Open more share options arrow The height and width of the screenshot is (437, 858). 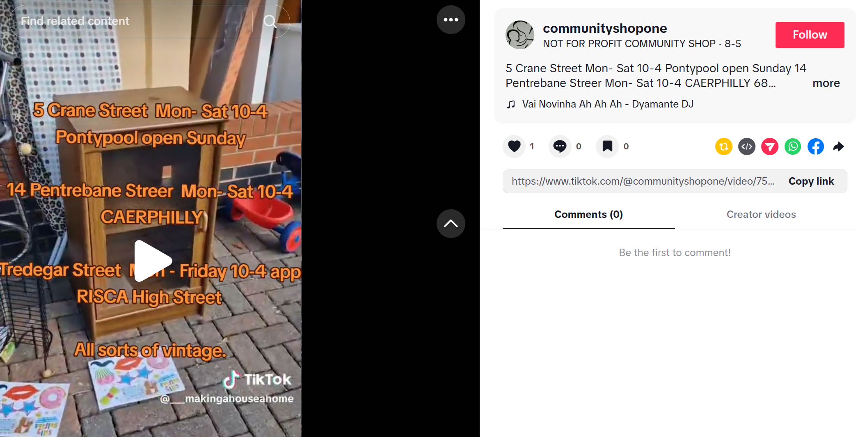(839, 146)
